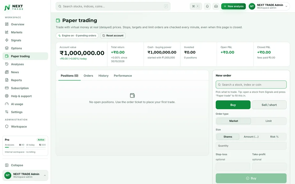Open the Workspace administration label
This screenshot has height=184, width=295.
(19, 127)
